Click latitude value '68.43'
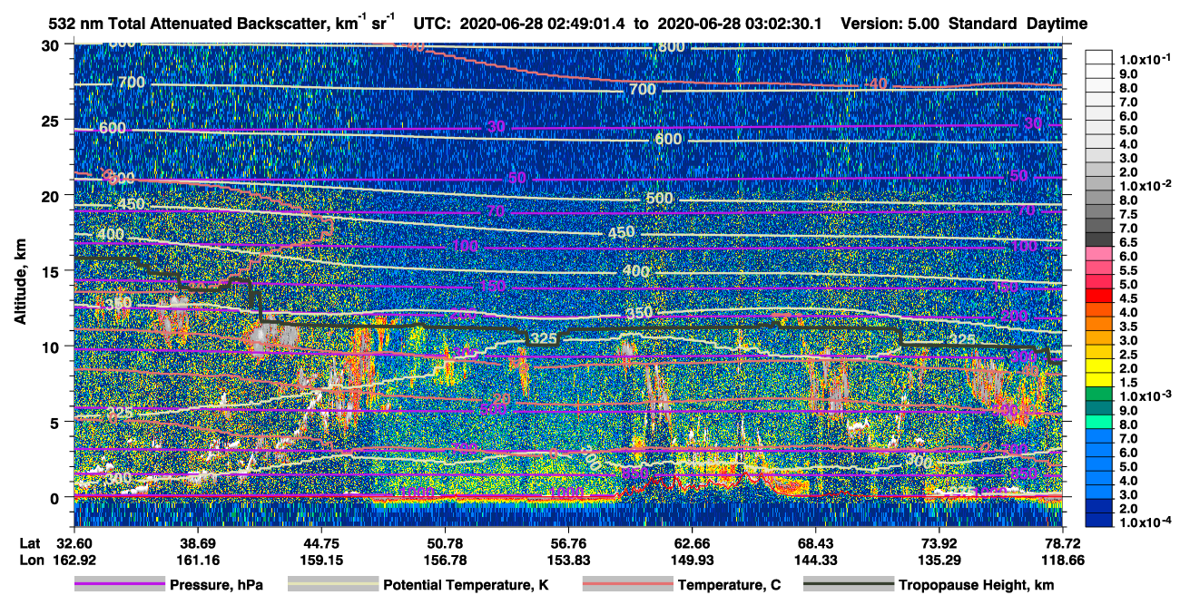 [x=815, y=542]
